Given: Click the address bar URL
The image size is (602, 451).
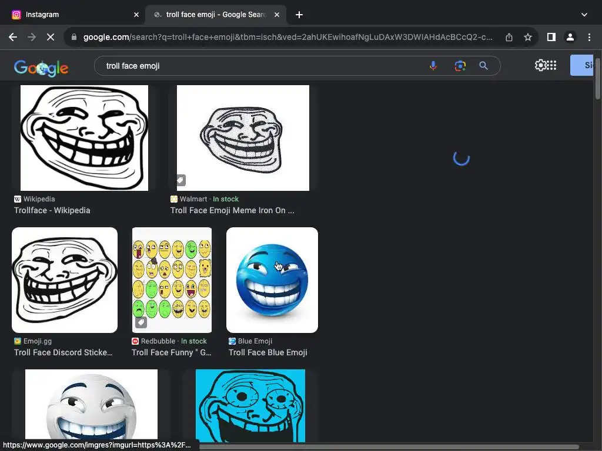Looking at the screenshot, I should coord(287,37).
